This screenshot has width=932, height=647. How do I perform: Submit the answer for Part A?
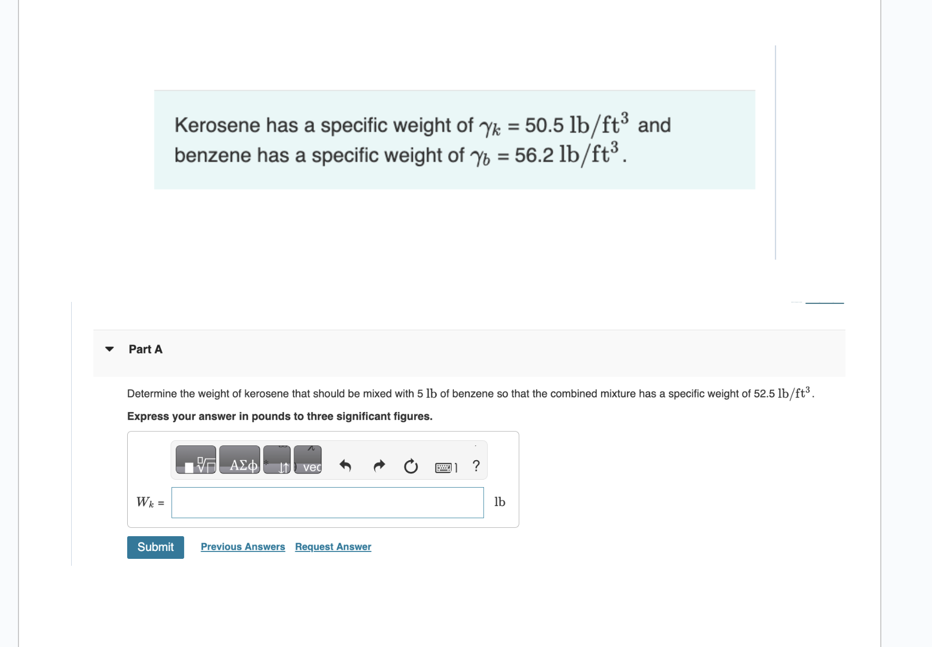click(155, 547)
